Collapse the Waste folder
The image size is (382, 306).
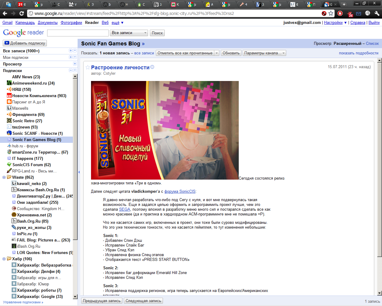coord(4,177)
